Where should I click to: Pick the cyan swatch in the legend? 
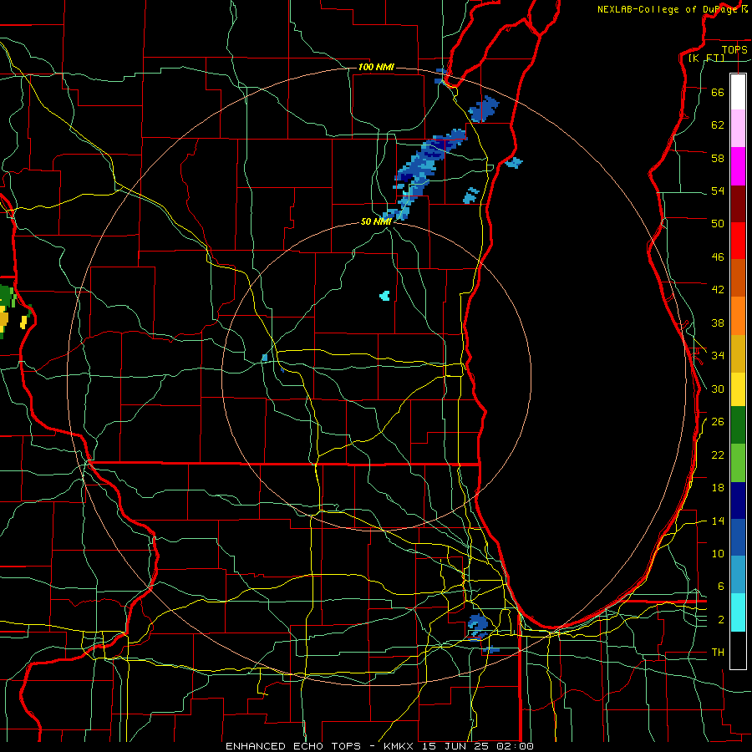(738, 612)
